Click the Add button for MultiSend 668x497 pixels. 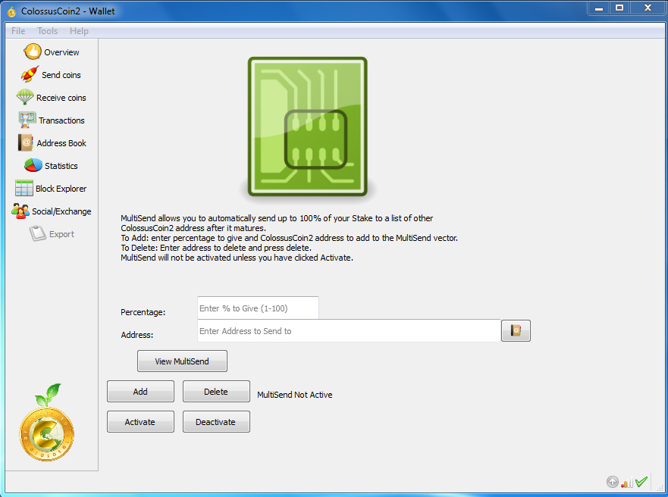click(x=140, y=391)
